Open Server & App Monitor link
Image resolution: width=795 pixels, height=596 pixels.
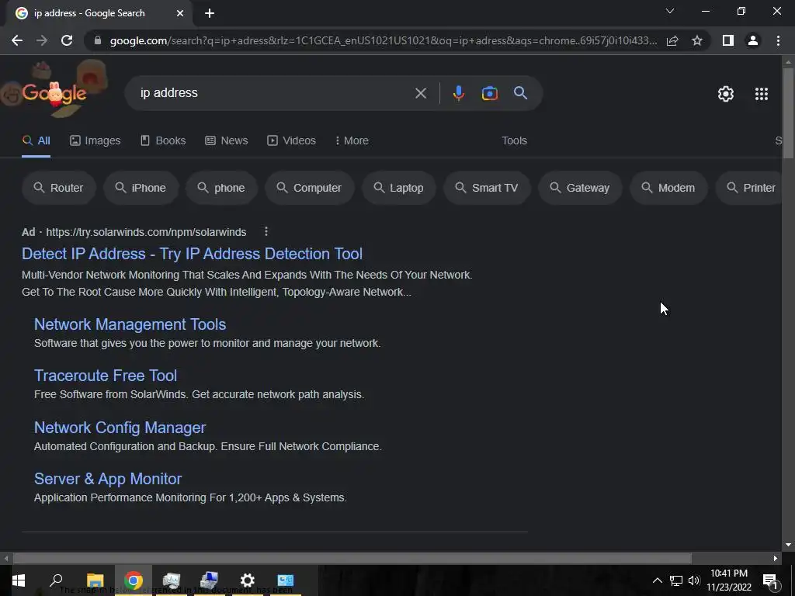click(107, 479)
